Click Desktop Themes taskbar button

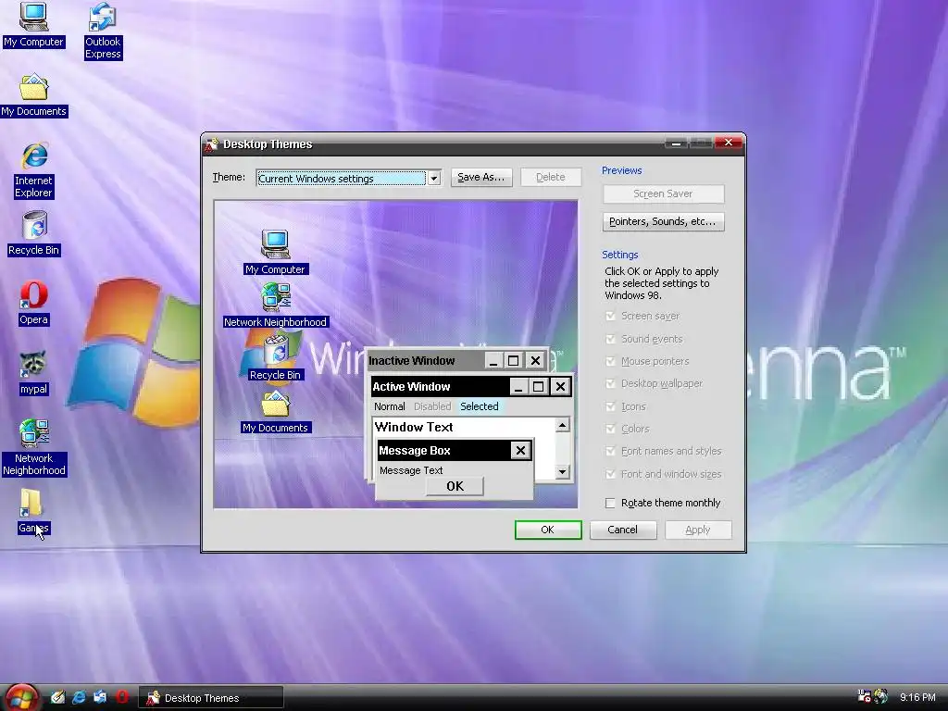click(x=211, y=698)
